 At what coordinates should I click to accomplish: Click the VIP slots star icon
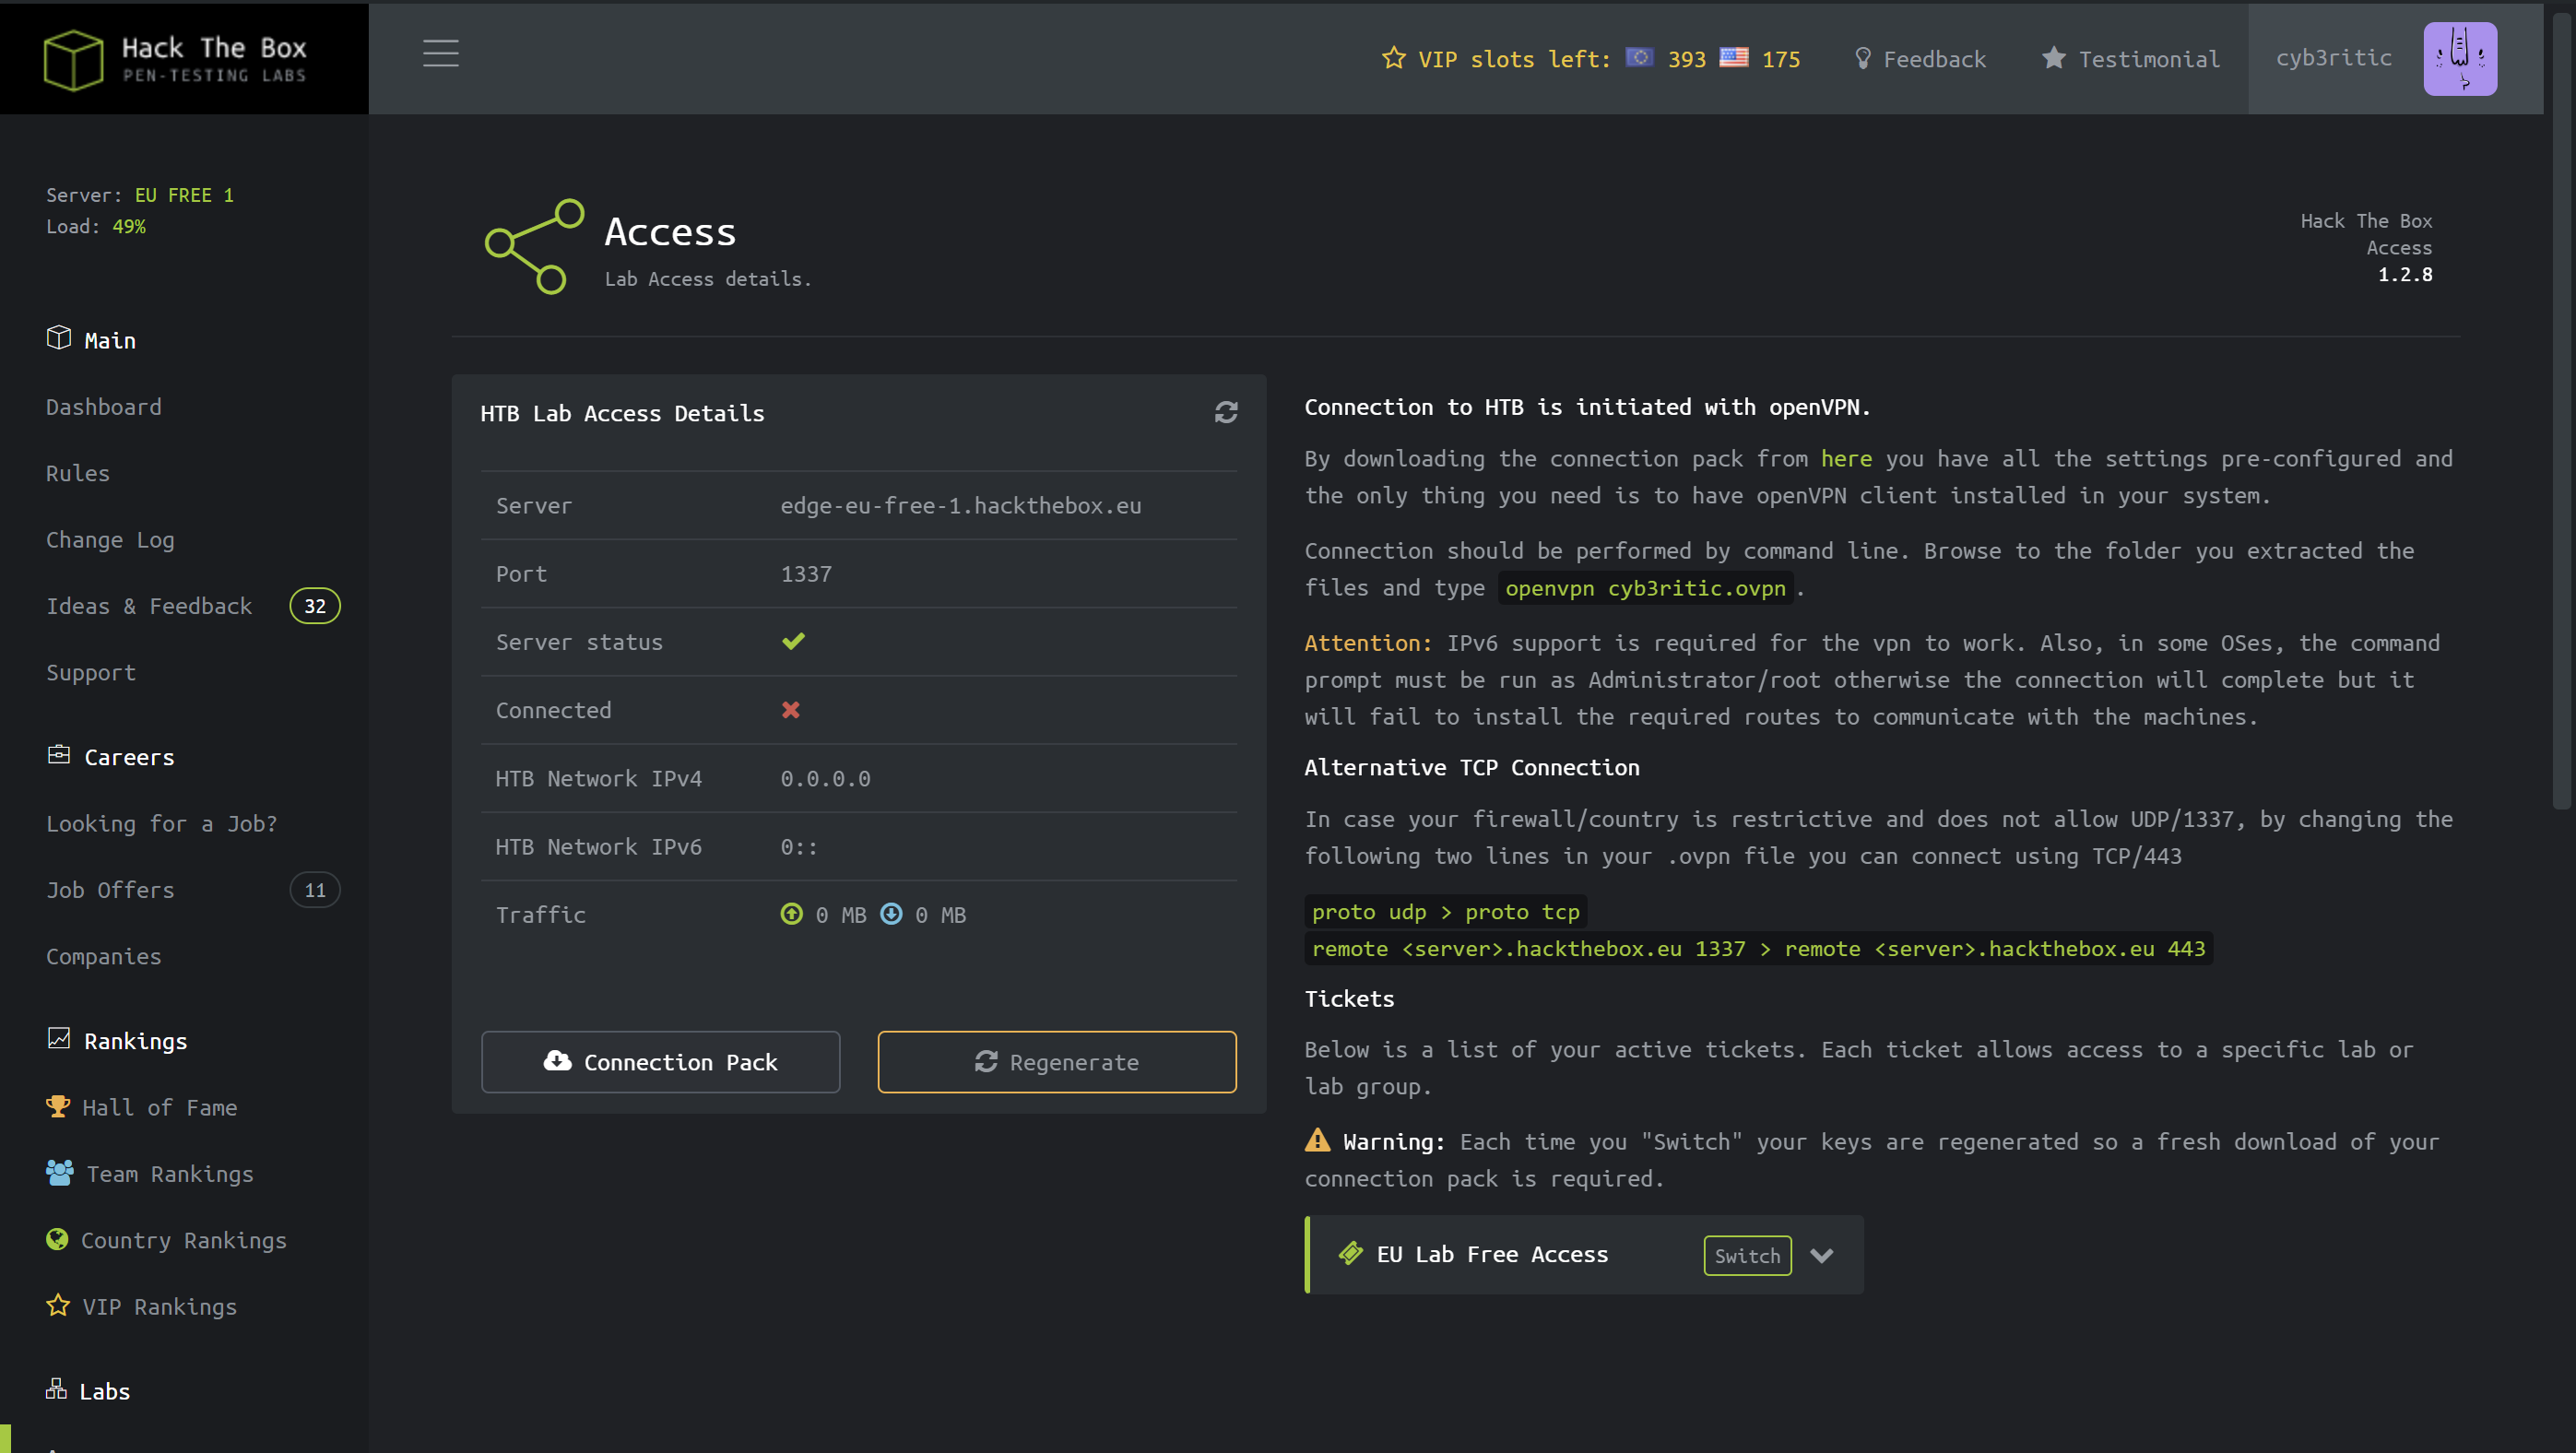1393,59
